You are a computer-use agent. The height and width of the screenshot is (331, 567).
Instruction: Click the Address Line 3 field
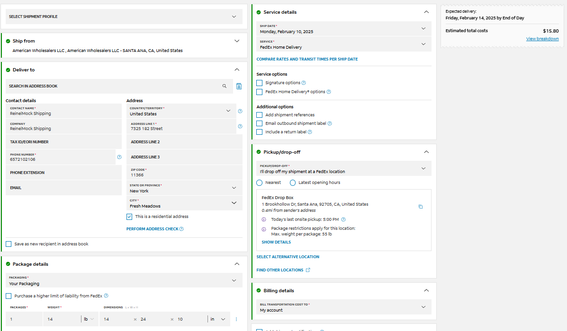[x=184, y=157]
